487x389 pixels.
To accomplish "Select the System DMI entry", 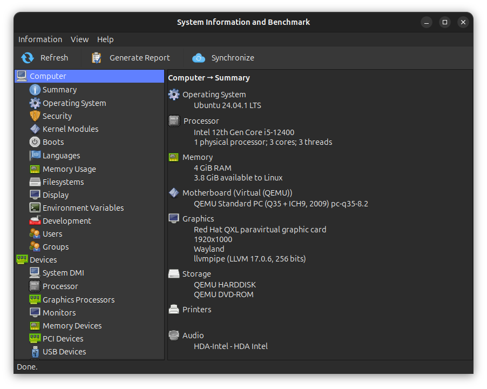I will [x=63, y=273].
